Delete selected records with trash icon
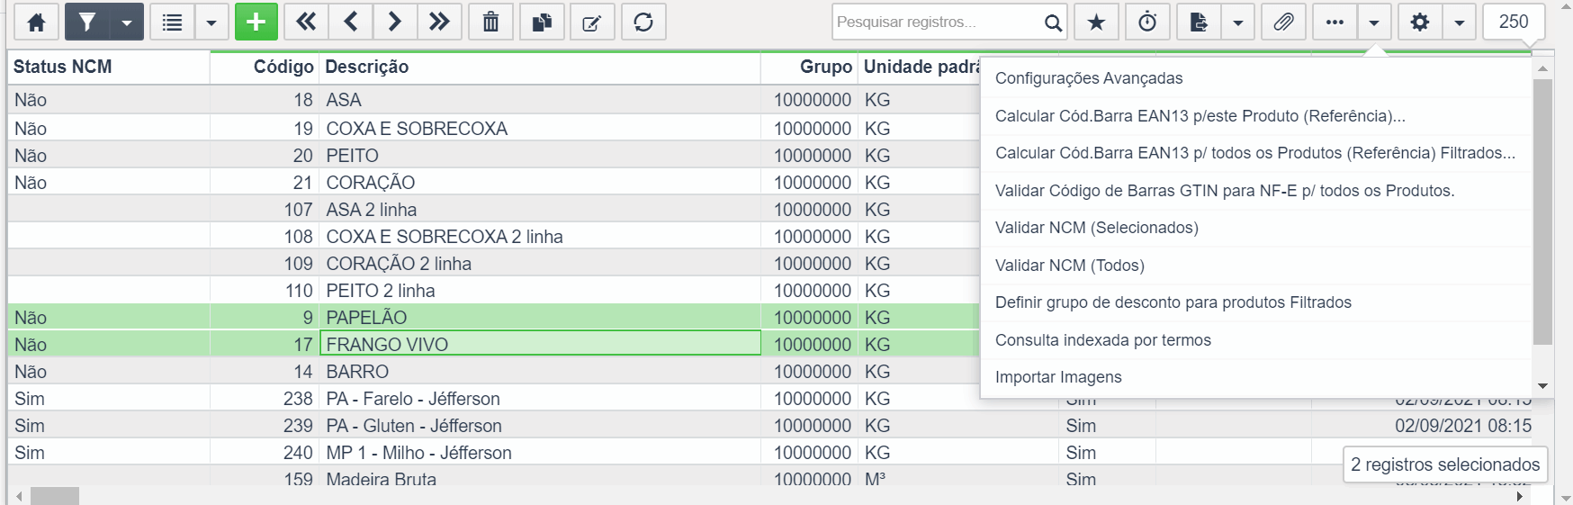Viewport: 1573px width, 505px height. pyautogui.click(x=491, y=23)
